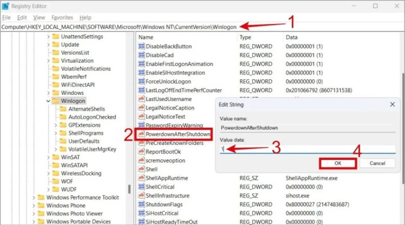Open the View menu
This screenshot has height=225, width=405.
pos(39,17)
